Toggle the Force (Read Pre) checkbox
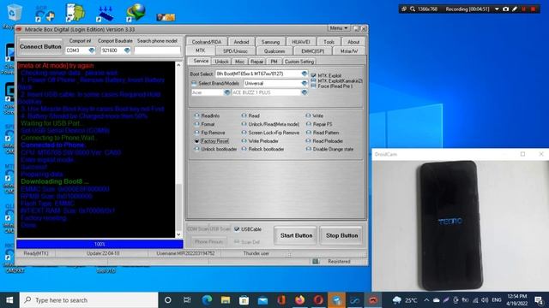This screenshot has height=308, width=549. point(313,86)
